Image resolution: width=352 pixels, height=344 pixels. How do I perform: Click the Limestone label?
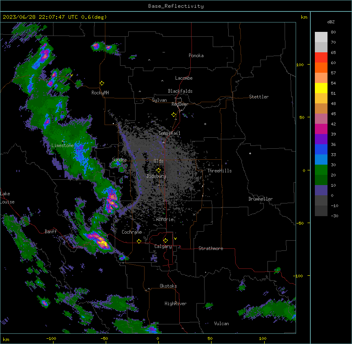click(x=62, y=145)
